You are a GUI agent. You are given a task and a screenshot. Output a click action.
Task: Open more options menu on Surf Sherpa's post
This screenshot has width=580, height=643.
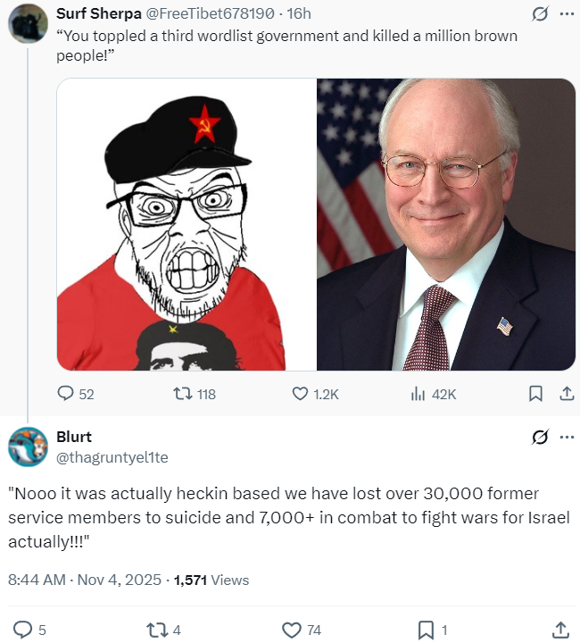click(567, 14)
